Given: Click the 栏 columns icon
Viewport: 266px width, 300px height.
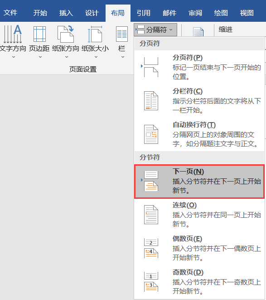Looking at the screenshot, I should coord(122,34).
